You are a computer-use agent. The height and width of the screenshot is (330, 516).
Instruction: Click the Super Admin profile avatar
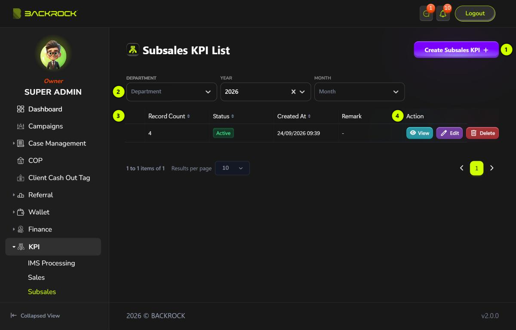pyautogui.click(x=53, y=55)
